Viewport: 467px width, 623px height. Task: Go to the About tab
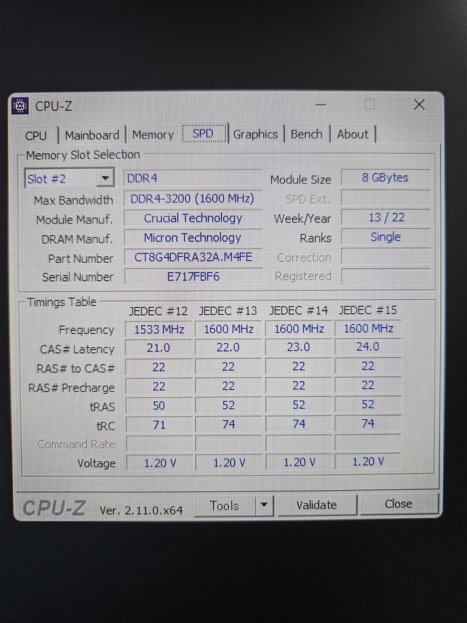pyautogui.click(x=353, y=134)
